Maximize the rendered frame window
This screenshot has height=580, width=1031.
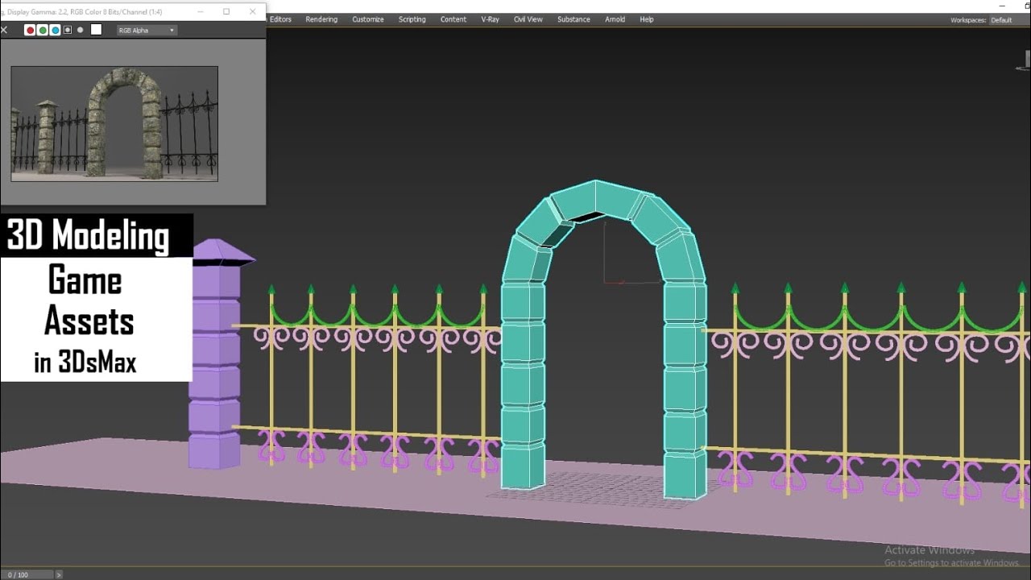[x=226, y=11]
